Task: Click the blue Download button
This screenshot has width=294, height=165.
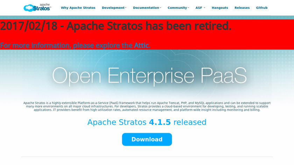Action: click(147, 139)
